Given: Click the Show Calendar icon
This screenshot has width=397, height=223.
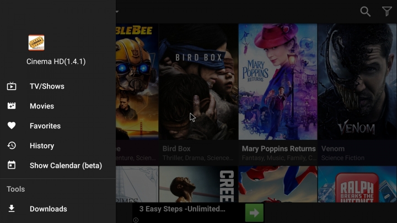Looking at the screenshot, I should click(x=12, y=165).
